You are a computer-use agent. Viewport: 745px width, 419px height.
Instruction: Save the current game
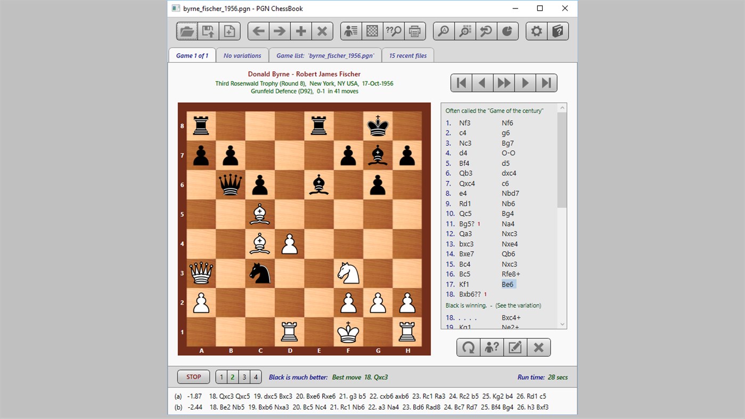click(x=208, y=31)
